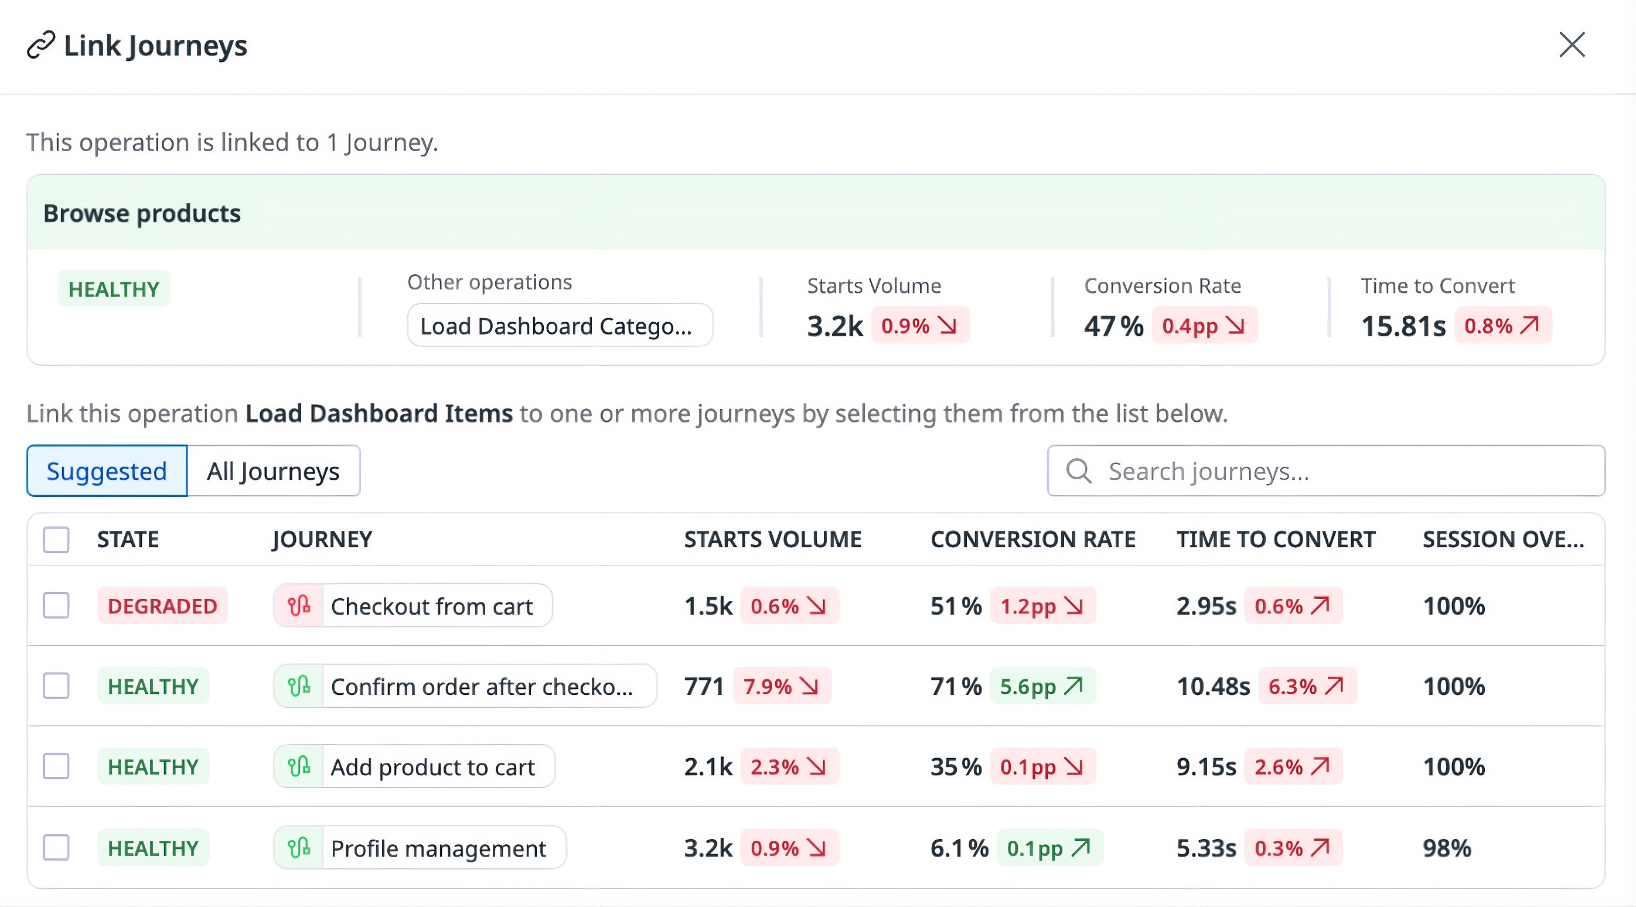Click the 0.3% time to convert badge

pyautogui.click(x=1293, y=847)
